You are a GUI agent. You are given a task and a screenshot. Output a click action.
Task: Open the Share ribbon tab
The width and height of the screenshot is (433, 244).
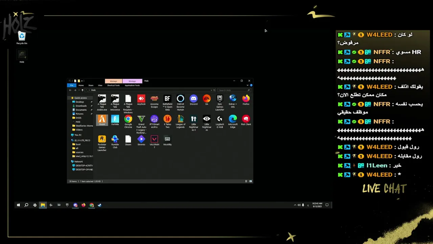tap(91, 85)
